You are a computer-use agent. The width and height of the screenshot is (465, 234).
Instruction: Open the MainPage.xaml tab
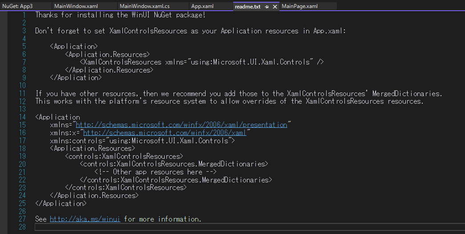(x=299, y=6)
